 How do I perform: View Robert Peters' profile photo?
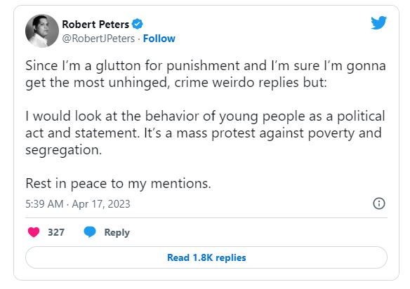[42, 31]
